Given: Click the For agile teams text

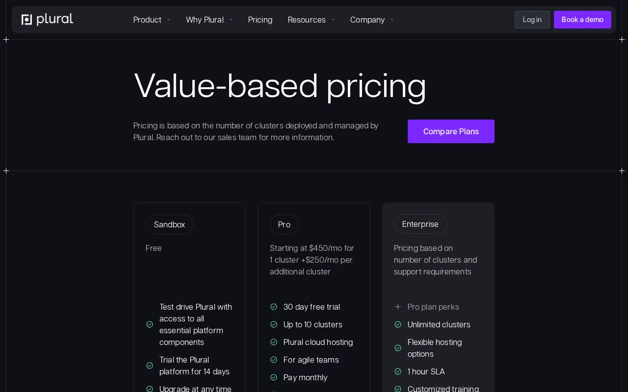Looking at the screenshot, I should (x=311, y=360).
